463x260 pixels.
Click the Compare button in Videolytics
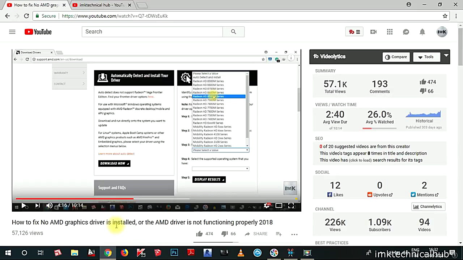click(396, 57)
